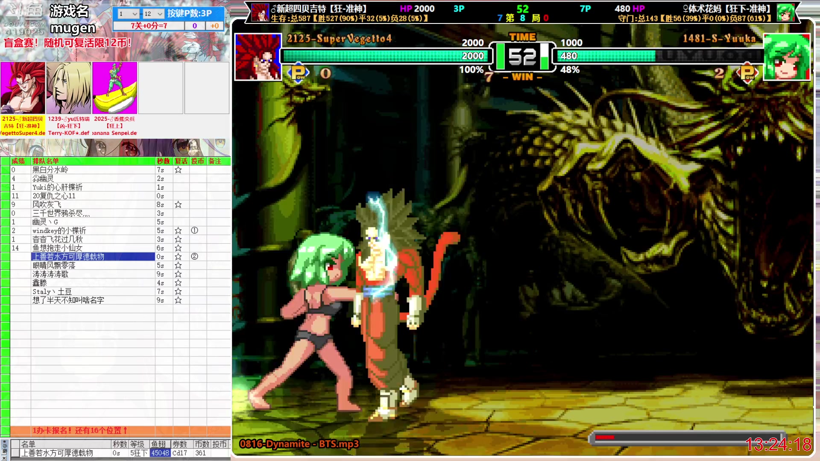Click the revive star in the windkey row
820x461 pixels.
point(178,231)
